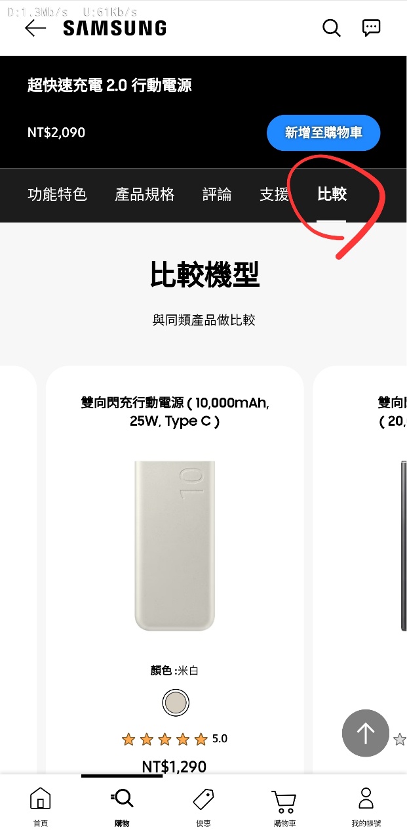This screenshot has width=407, height=840.
Task: Open 我的帳號 account icon
Action: 366,799
